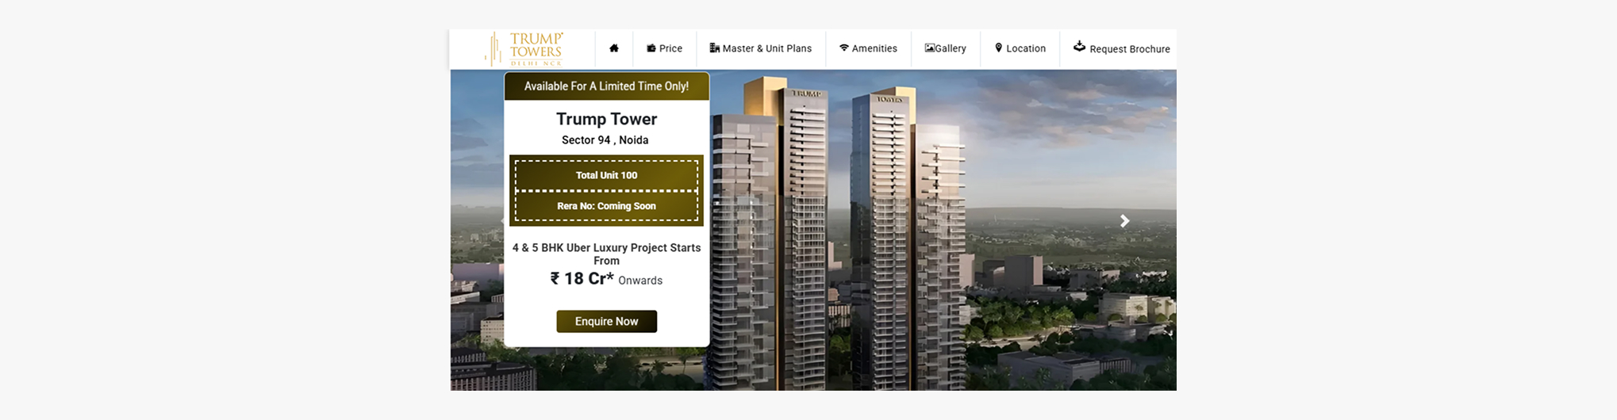The image size is (1617, 420).
Task: Click the Enquire Now button
Action: pos(607,322)
